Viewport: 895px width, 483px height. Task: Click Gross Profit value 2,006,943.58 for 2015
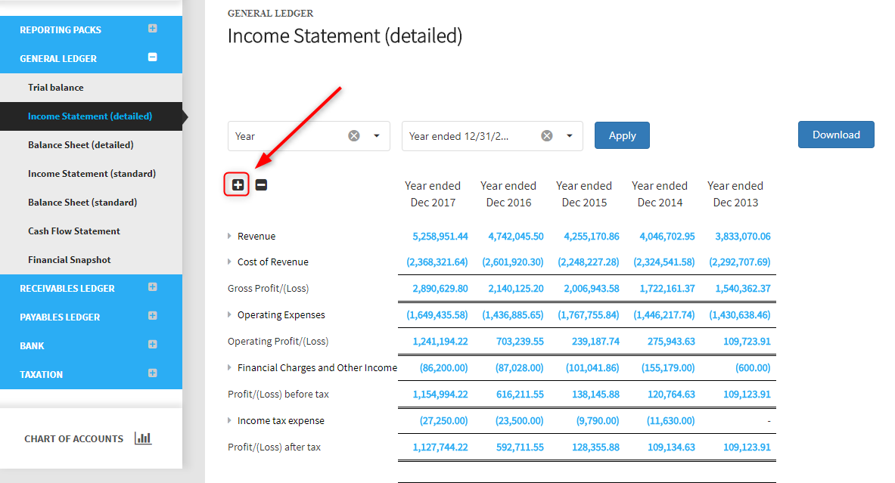[x=592, y=289]
